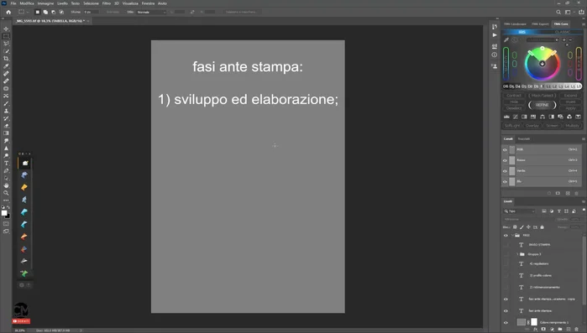
Task: Click the TK hue color wheel
Action: click(542, 64)
